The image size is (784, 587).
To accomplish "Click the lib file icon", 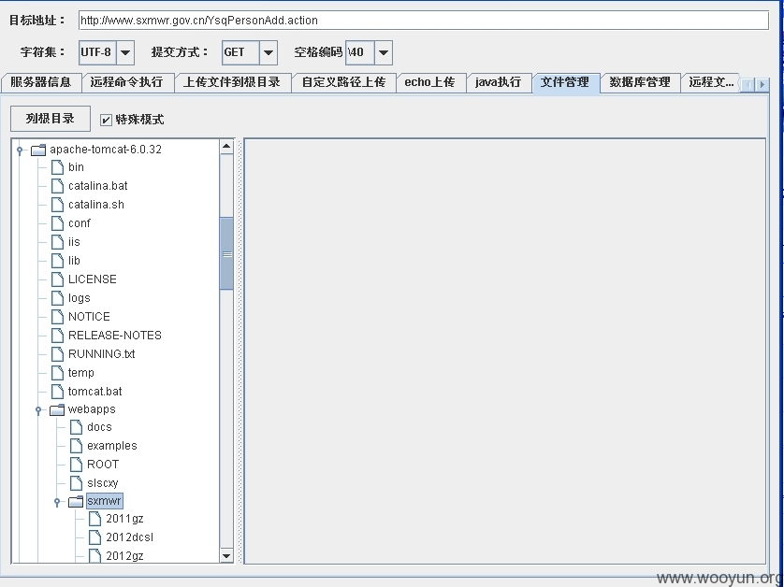I will click(x=57, y=261).
